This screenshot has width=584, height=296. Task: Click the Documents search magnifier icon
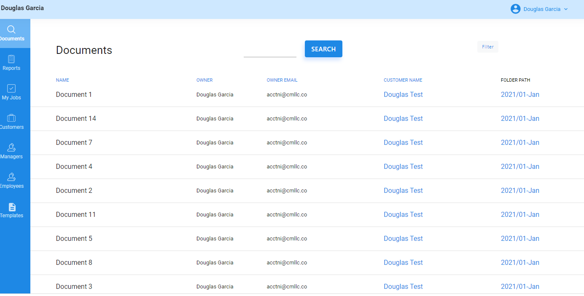pyautogui.click(x=11, y=29)
